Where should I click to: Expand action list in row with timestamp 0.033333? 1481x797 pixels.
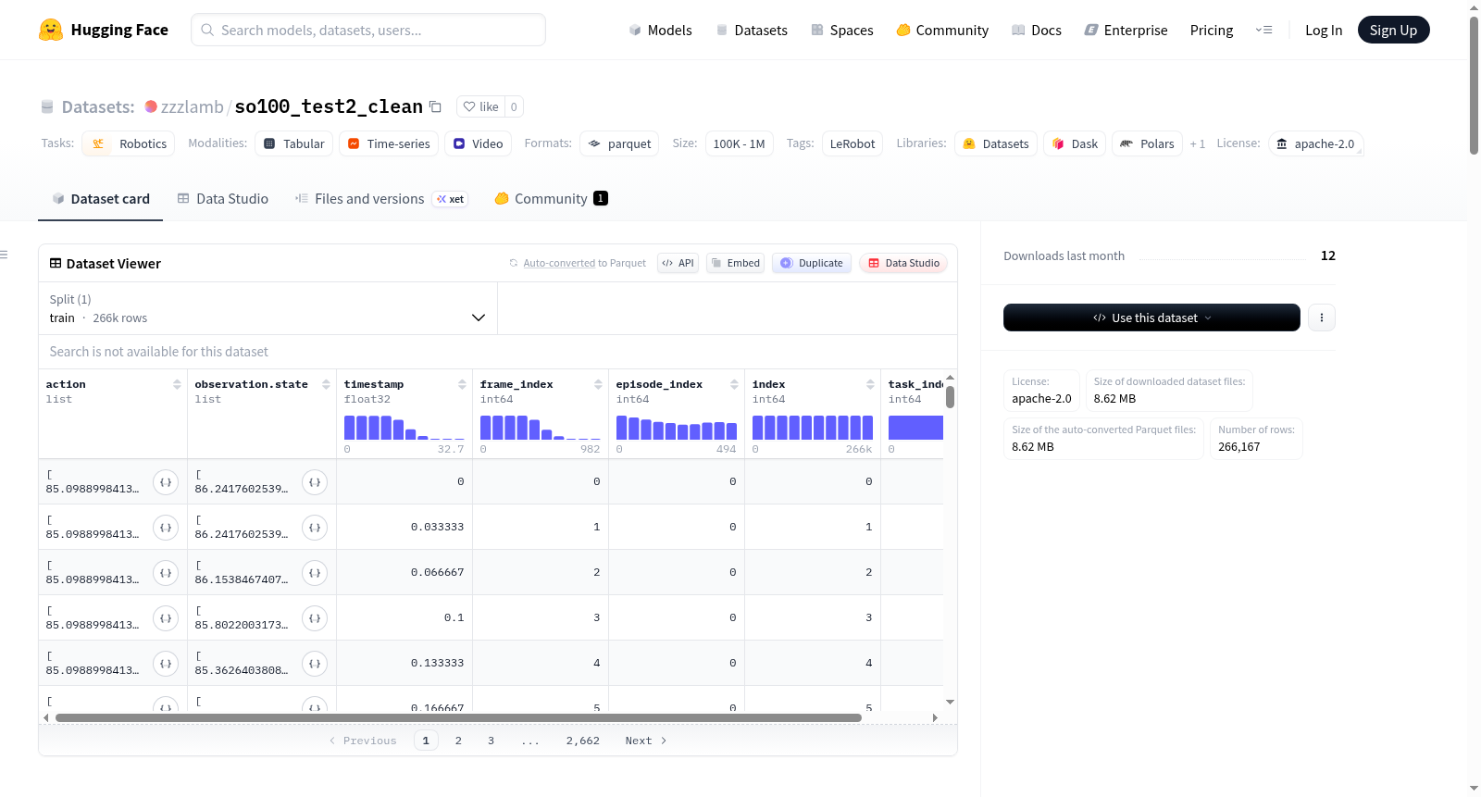coord(166,528)
